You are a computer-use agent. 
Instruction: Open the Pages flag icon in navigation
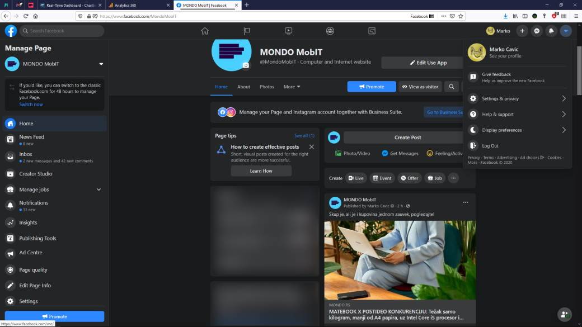click(247, 31)
